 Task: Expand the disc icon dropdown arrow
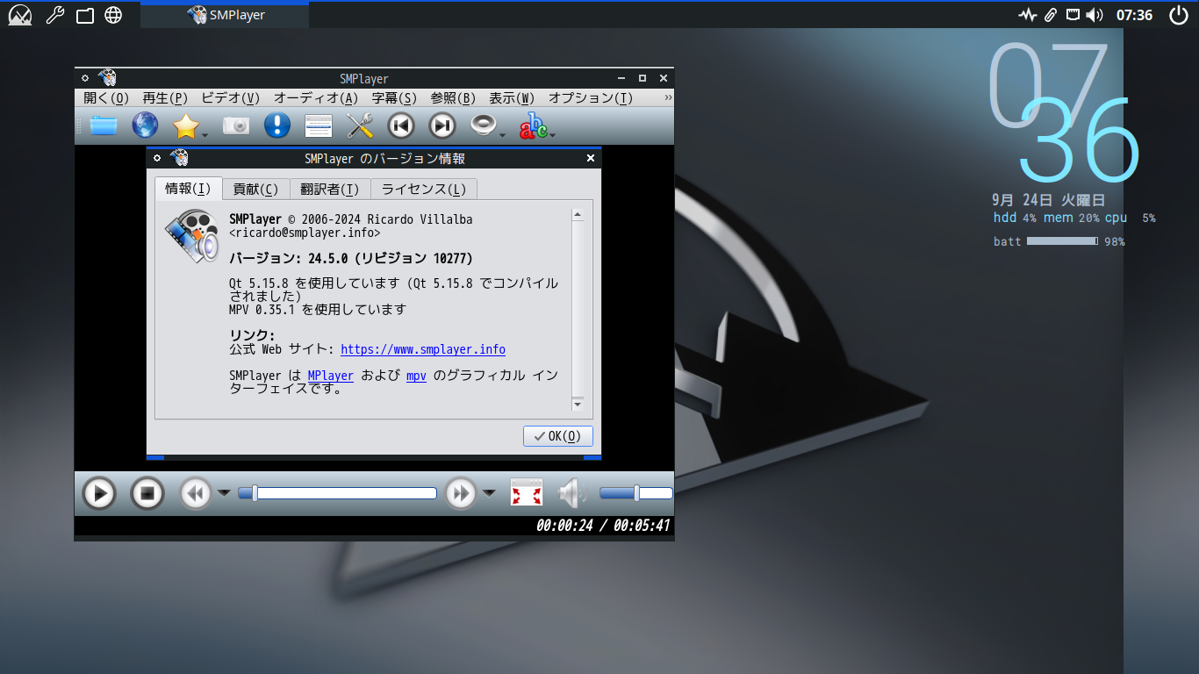503,135
